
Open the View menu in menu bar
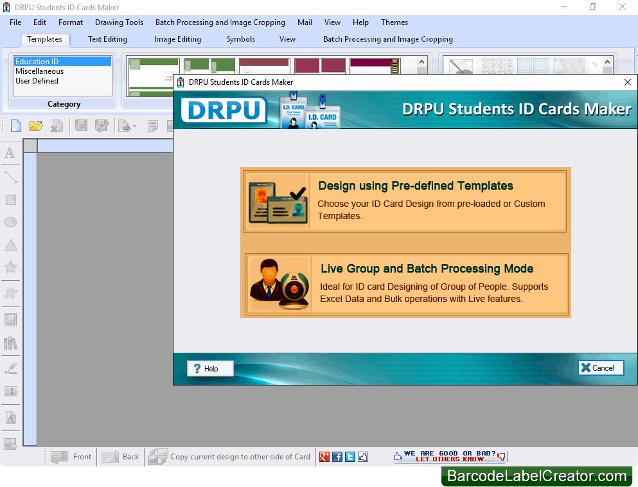pyautogui.click(x=332, y=22)
